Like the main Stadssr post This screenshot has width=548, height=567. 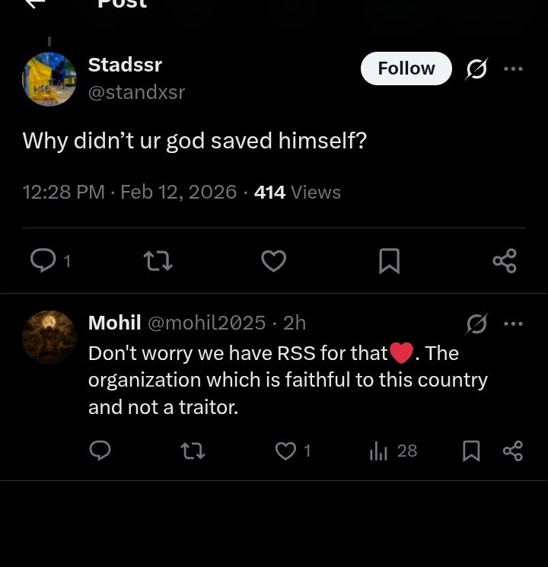click(x=273, y=261)
